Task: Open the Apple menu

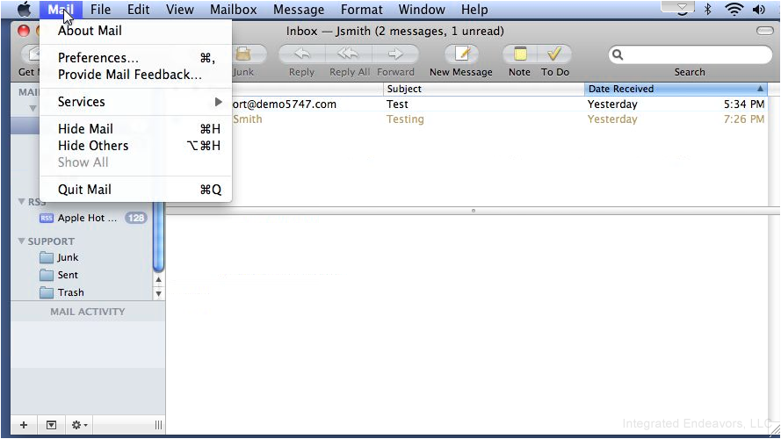Action: pos(24,9)
